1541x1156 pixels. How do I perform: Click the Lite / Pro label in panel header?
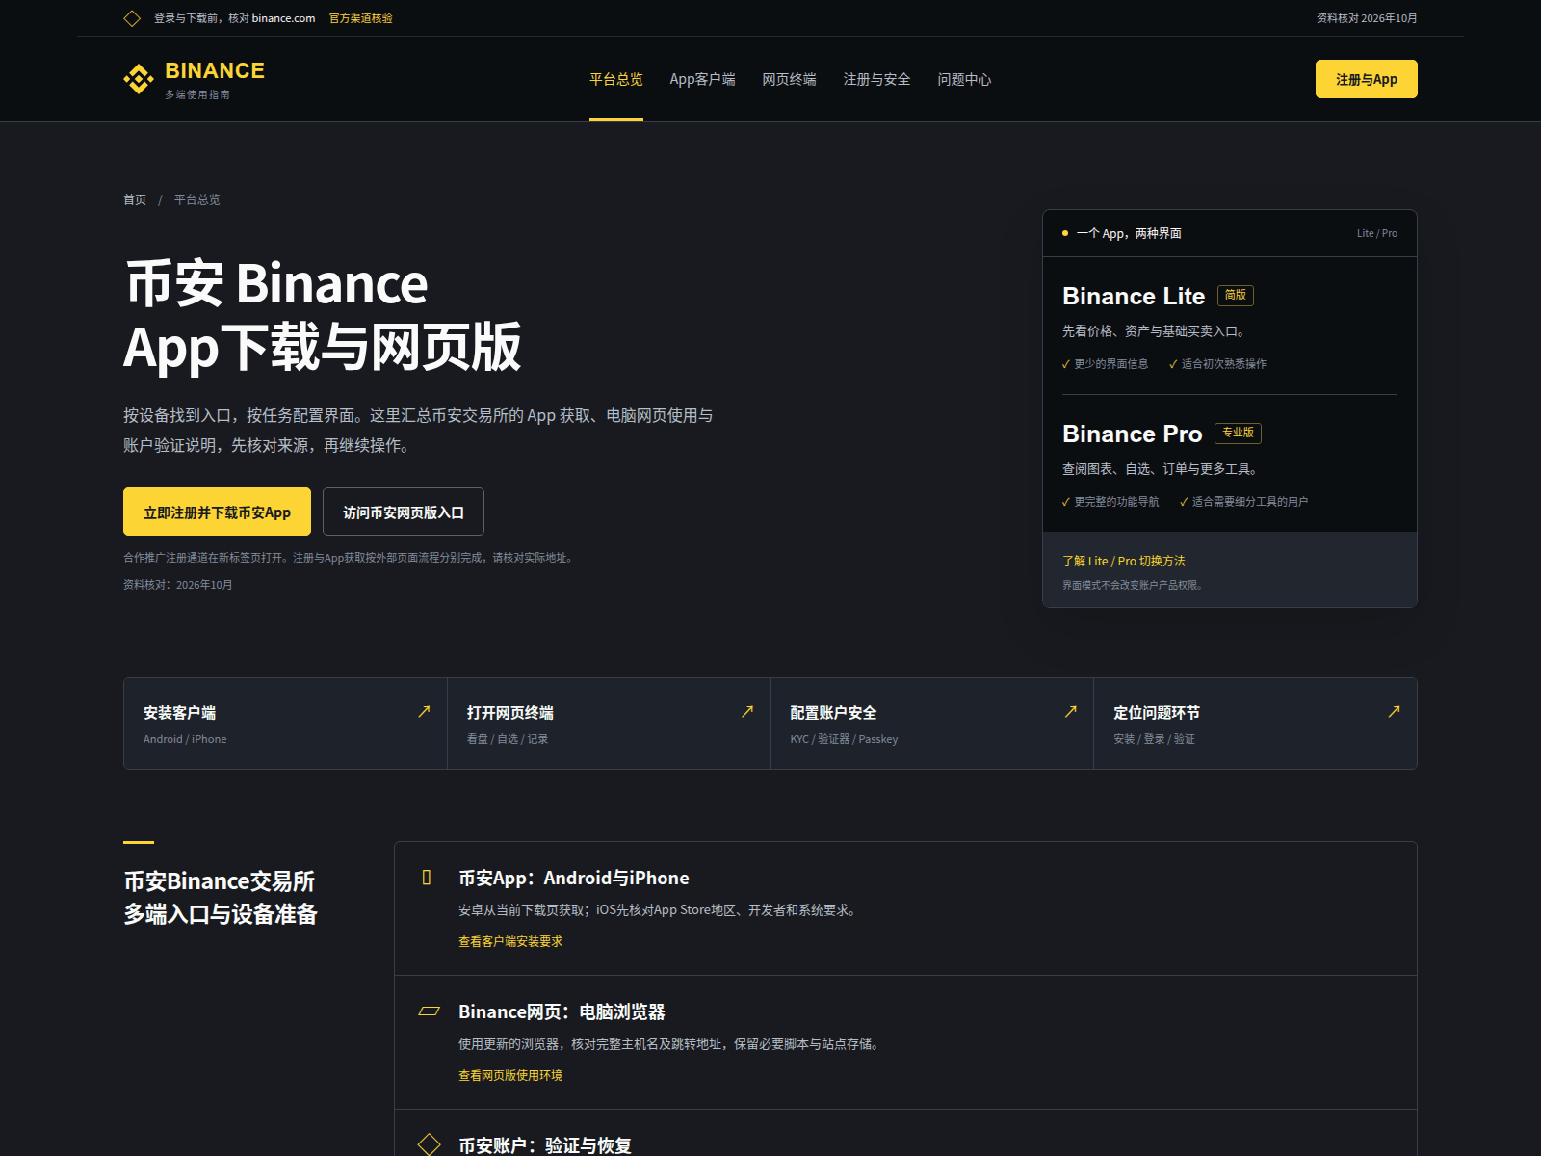1377,233
